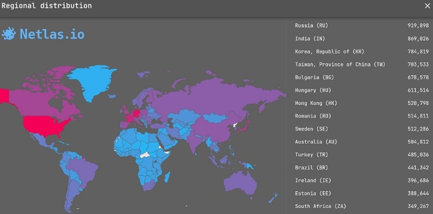This screenshot has height=214, width=433.
Task: Click the Netlas.io bug logo icon
Action: [x=9, y=34]
